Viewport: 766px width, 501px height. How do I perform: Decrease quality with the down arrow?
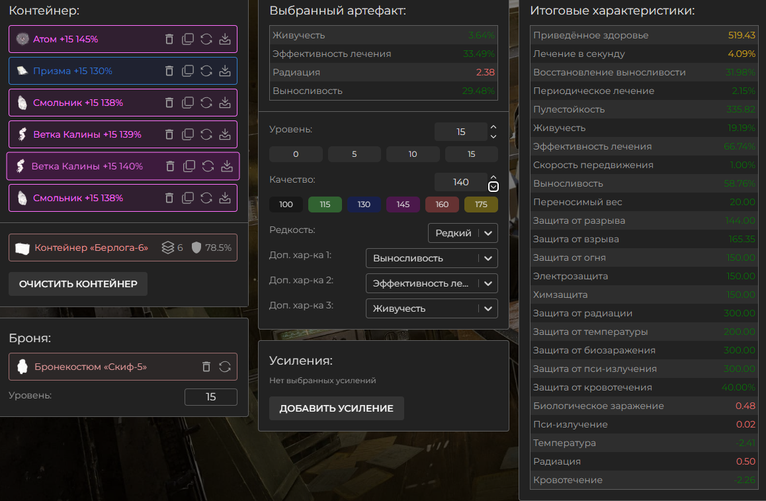[x=493, y=187]
